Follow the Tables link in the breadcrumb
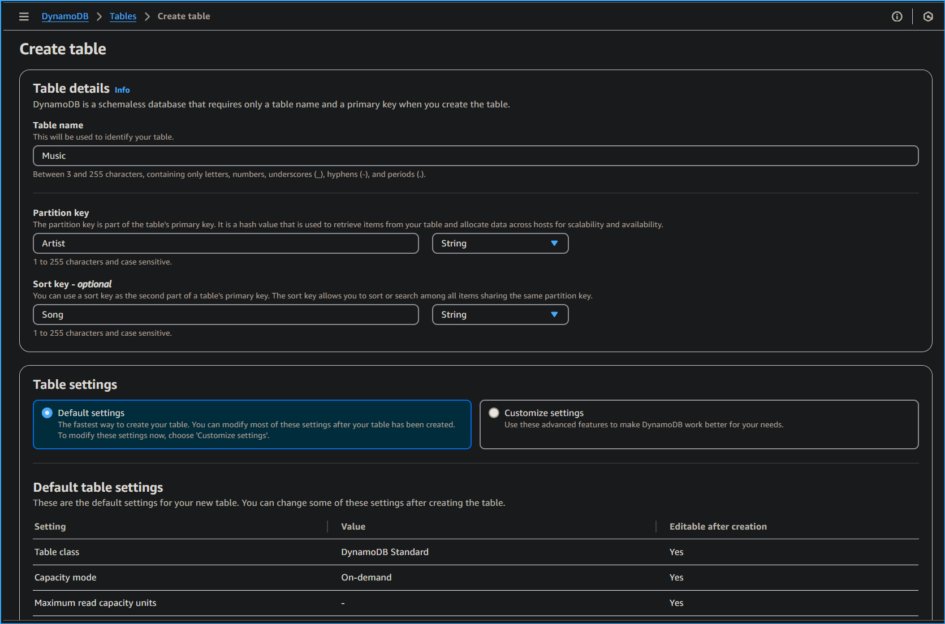 point(123,16)
